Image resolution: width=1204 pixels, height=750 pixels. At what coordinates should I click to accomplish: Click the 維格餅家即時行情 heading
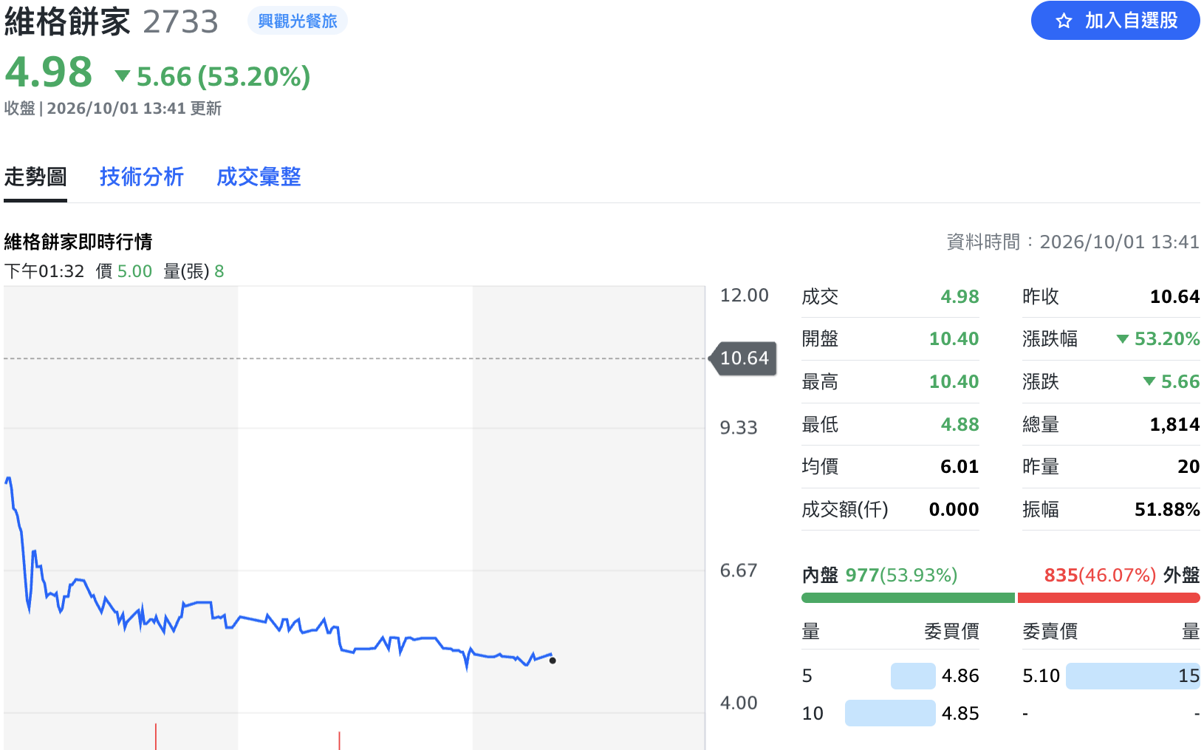pyautogui.click(x=78, y=242)
